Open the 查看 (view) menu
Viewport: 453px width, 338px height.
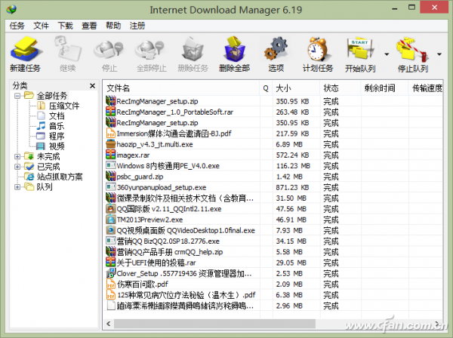tap(88, 25)
